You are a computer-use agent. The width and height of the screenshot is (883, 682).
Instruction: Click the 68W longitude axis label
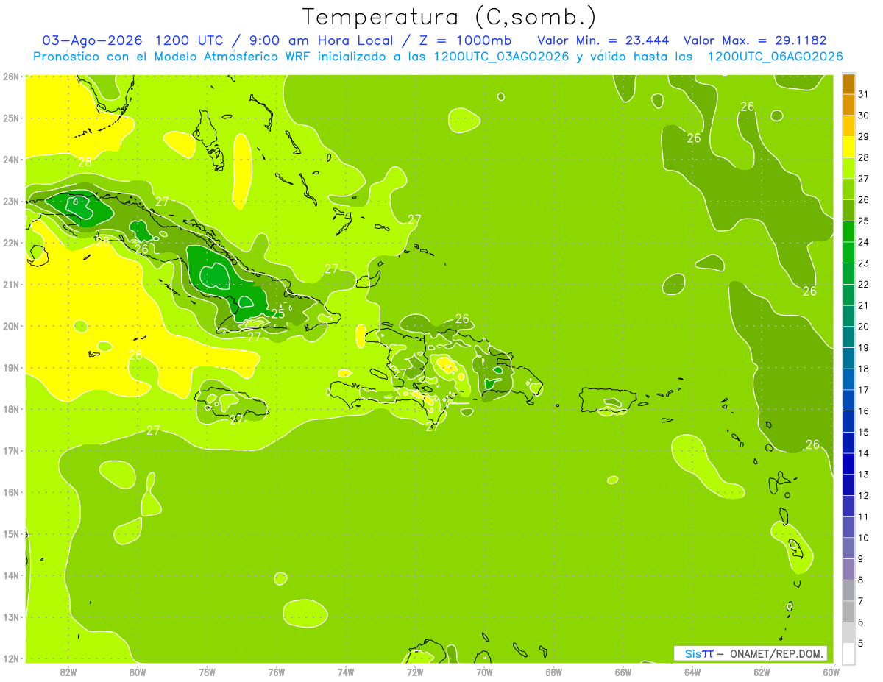pos(554,672)
